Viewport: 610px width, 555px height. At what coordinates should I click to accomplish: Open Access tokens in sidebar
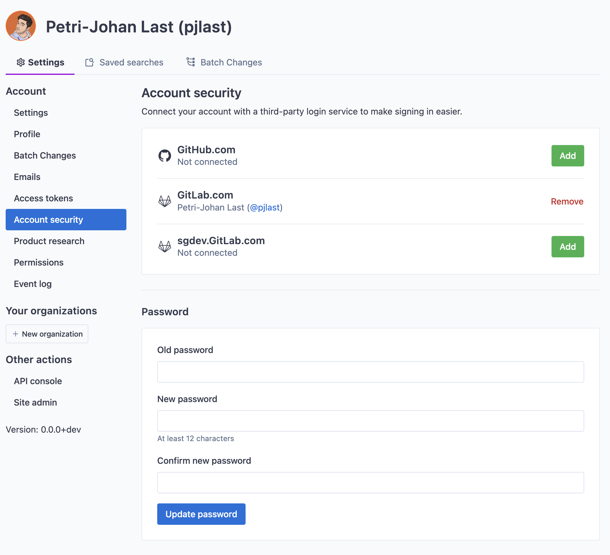tap(43, 198)
